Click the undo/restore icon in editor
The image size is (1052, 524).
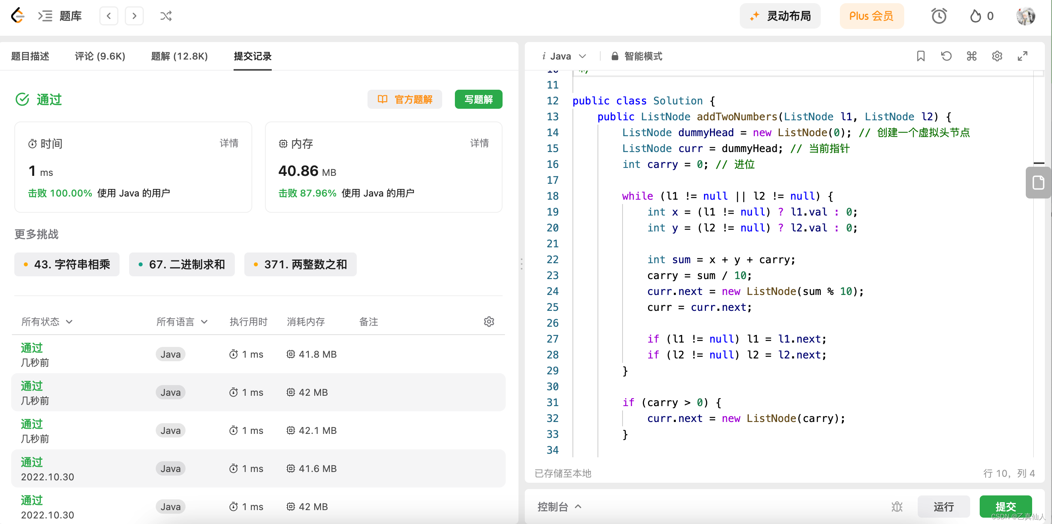(946, 56)
